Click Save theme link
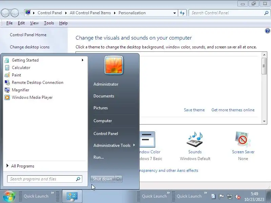The height and width of the screenshot is (203, 271). (x=194, y=110)
